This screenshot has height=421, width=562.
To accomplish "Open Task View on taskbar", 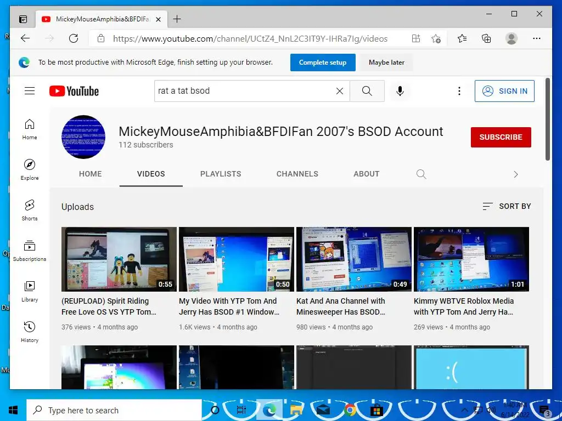I will (241, 410).
